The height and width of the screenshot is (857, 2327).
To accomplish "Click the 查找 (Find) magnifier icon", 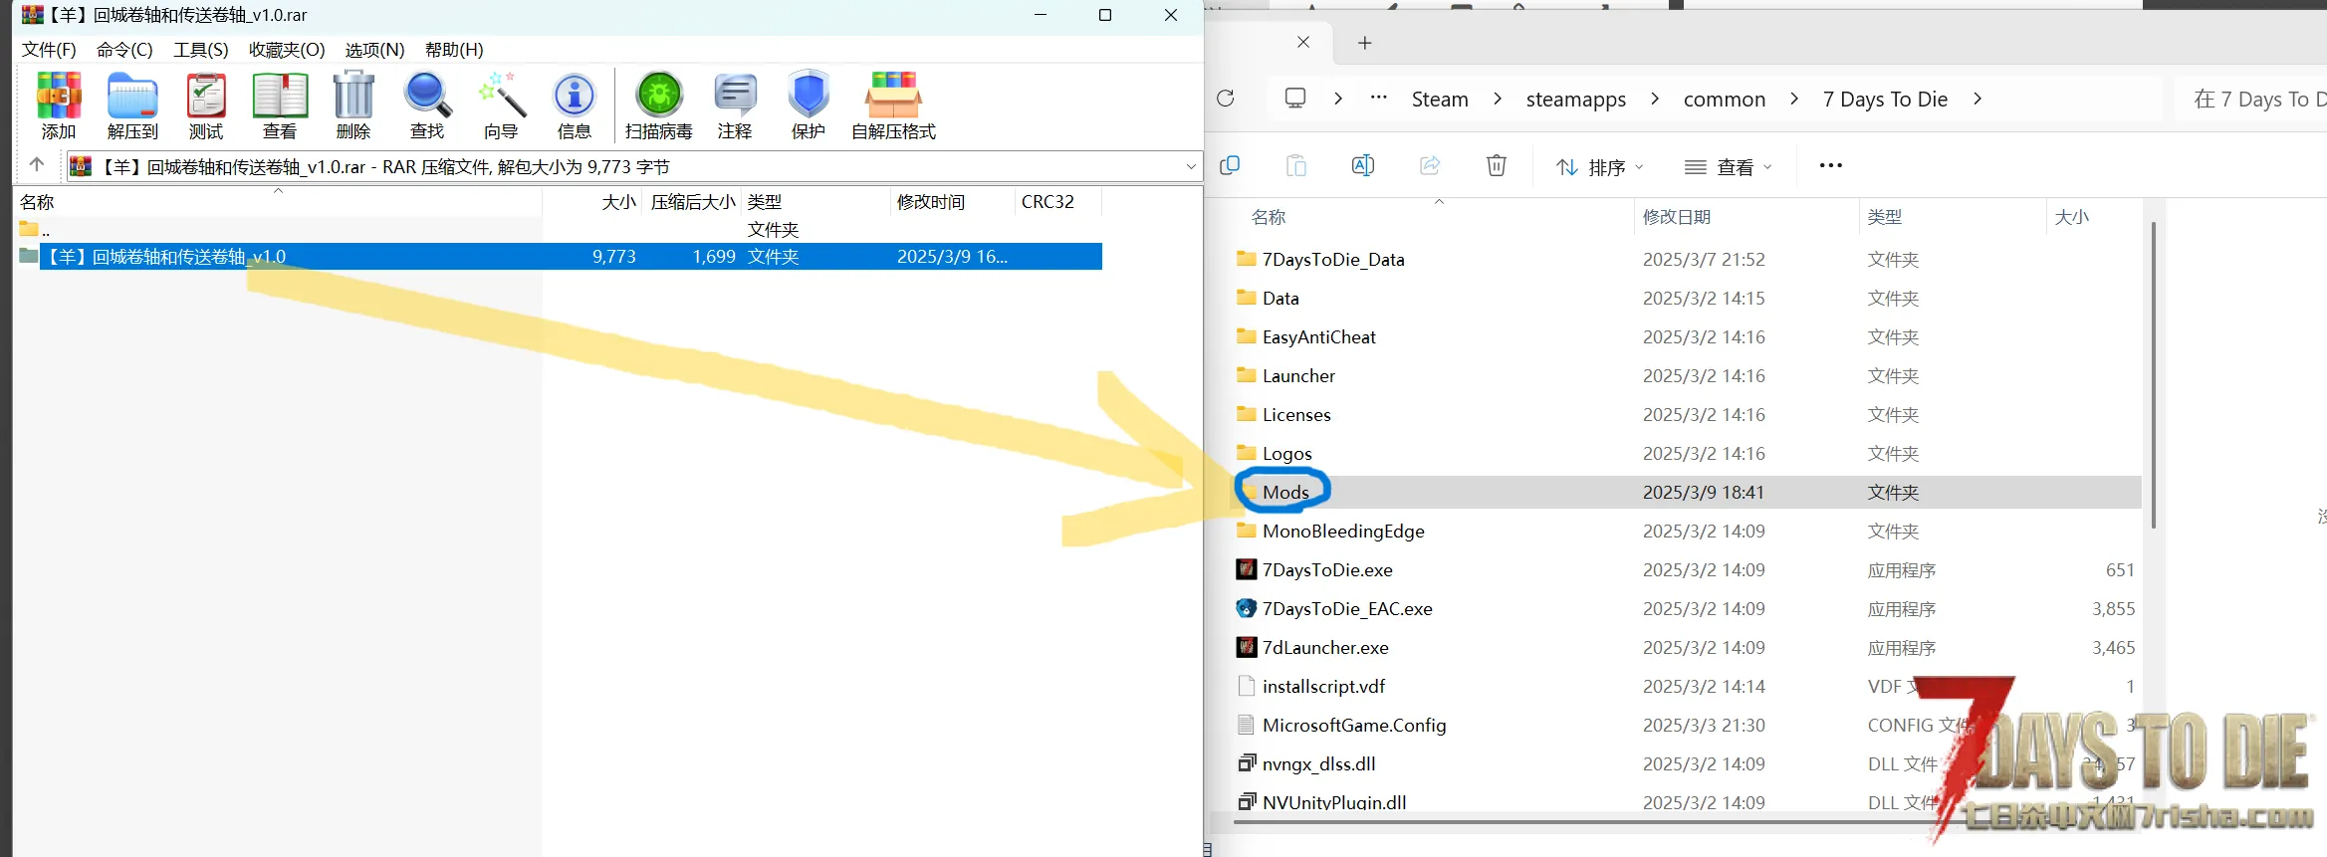I will point(427,105).
